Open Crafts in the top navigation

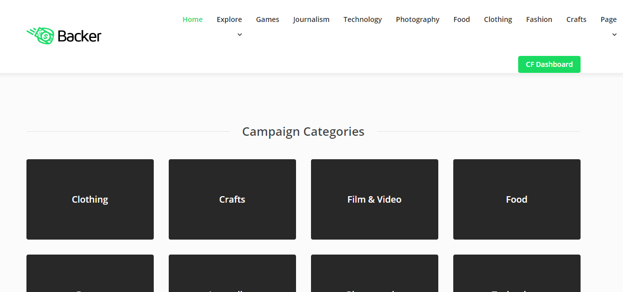click(x=576, y=19)
